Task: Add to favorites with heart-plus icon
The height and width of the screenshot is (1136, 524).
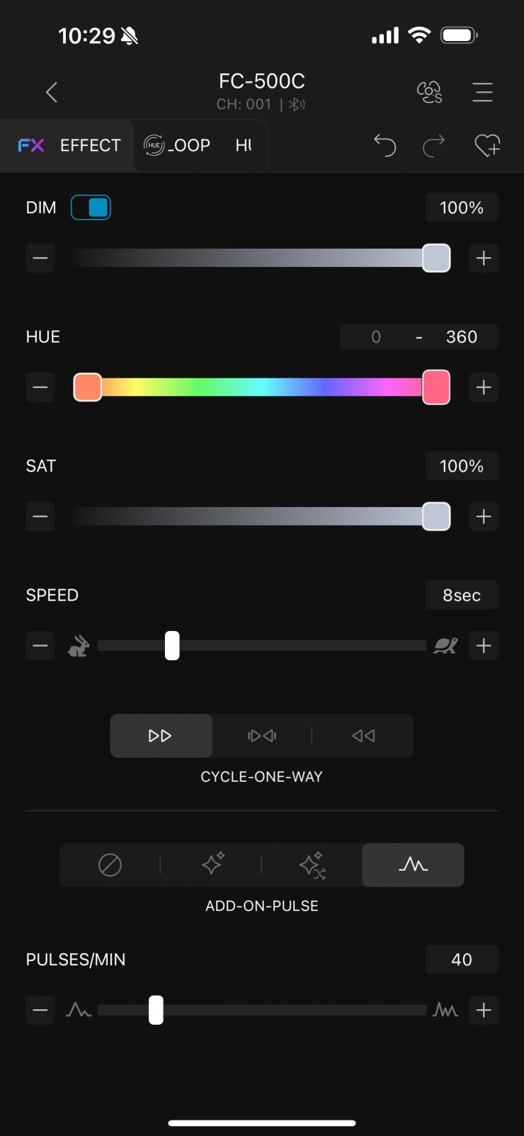Action: click(x=487, y=145)
